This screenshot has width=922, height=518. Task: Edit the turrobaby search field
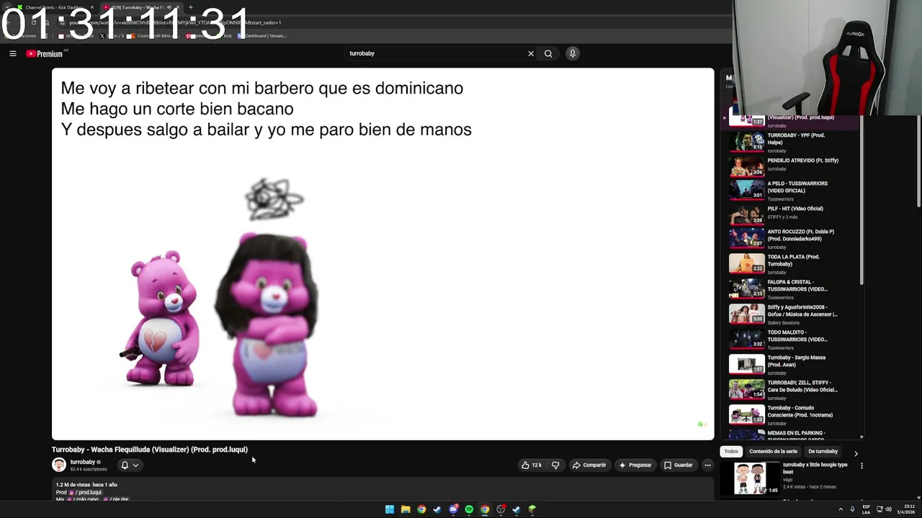pyautogui.click(x=436, y=53)
